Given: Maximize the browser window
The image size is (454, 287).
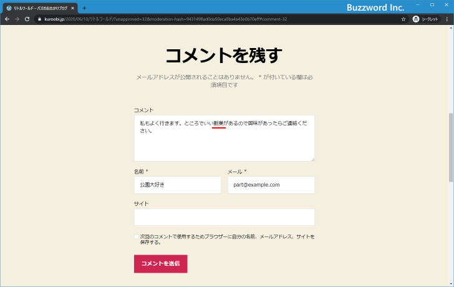Looking at the screenshot, I should (x=432, y=4).
